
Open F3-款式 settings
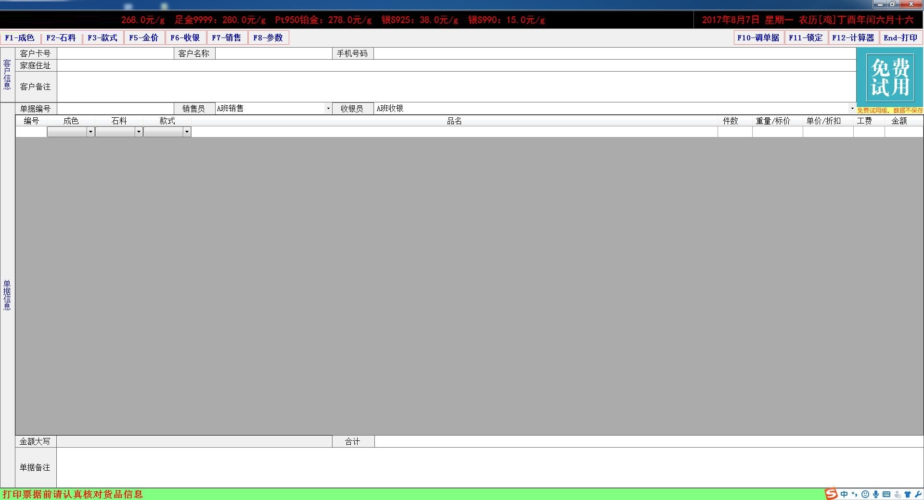103,37
